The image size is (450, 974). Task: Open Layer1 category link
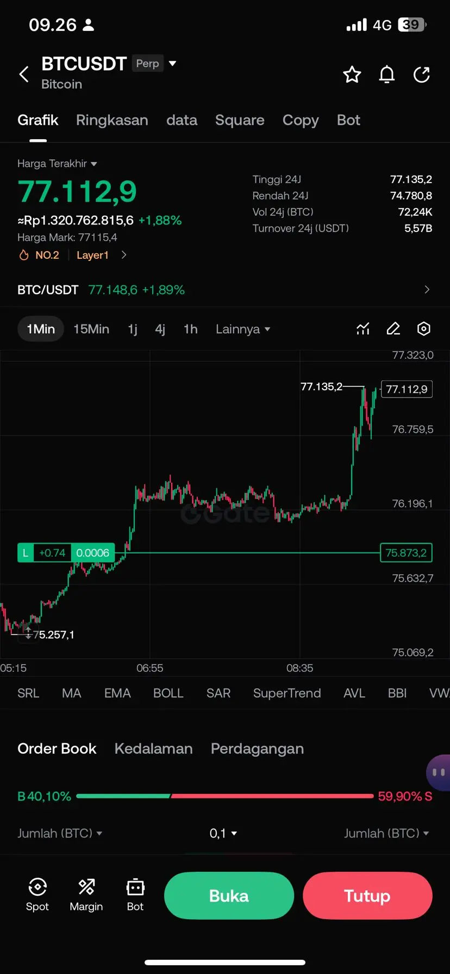(92, 255)
